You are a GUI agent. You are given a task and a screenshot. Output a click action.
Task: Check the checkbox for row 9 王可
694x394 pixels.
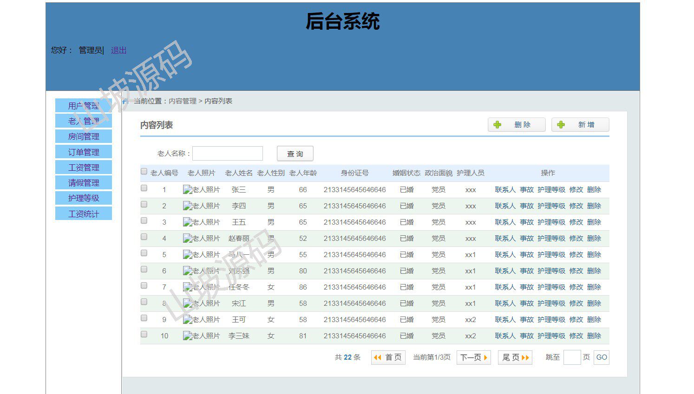144,318
